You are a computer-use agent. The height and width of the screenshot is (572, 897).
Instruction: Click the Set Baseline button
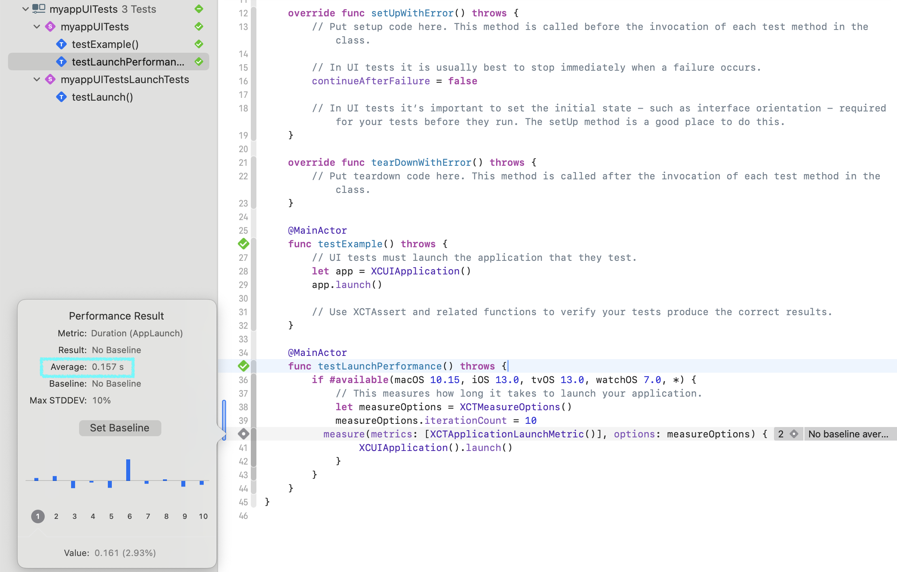coord(120,428)
